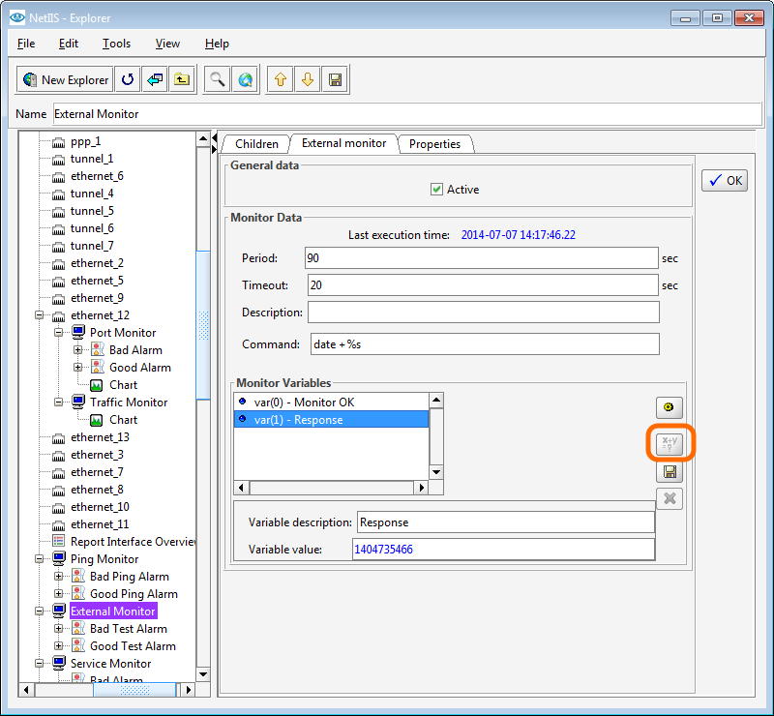Click the parent folder toolbar icon
Viewport: 774px width, 716px height.
tap(181, 80)
